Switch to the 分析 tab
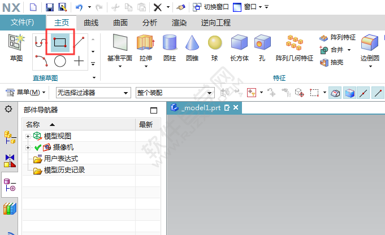385x235 pixels. (x=150, y=23)
